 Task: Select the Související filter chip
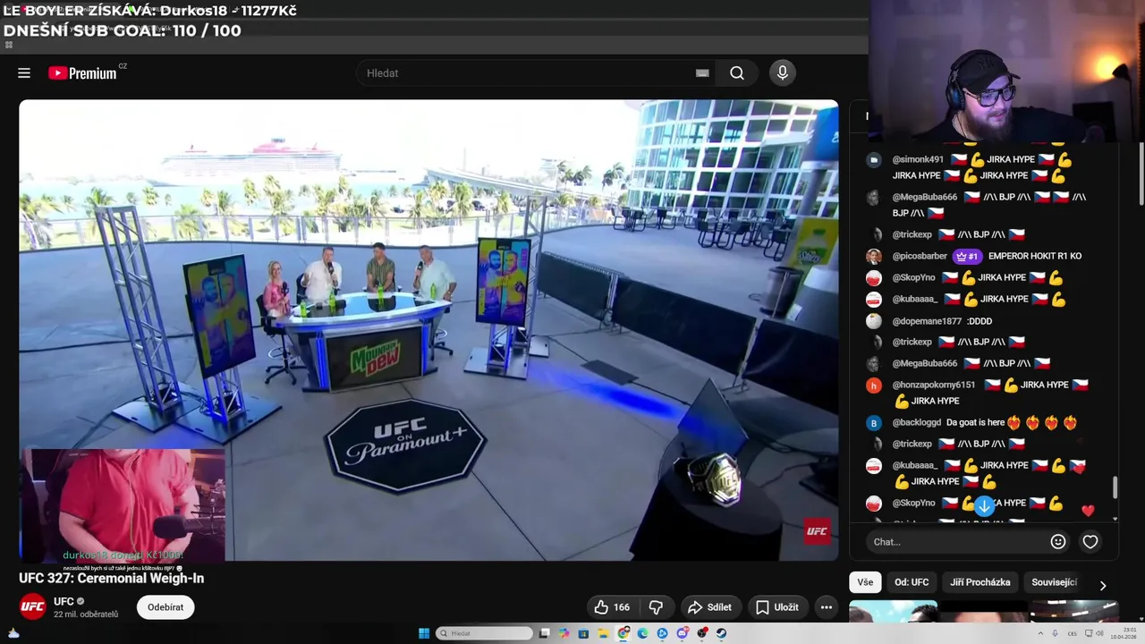point(1055,582)
